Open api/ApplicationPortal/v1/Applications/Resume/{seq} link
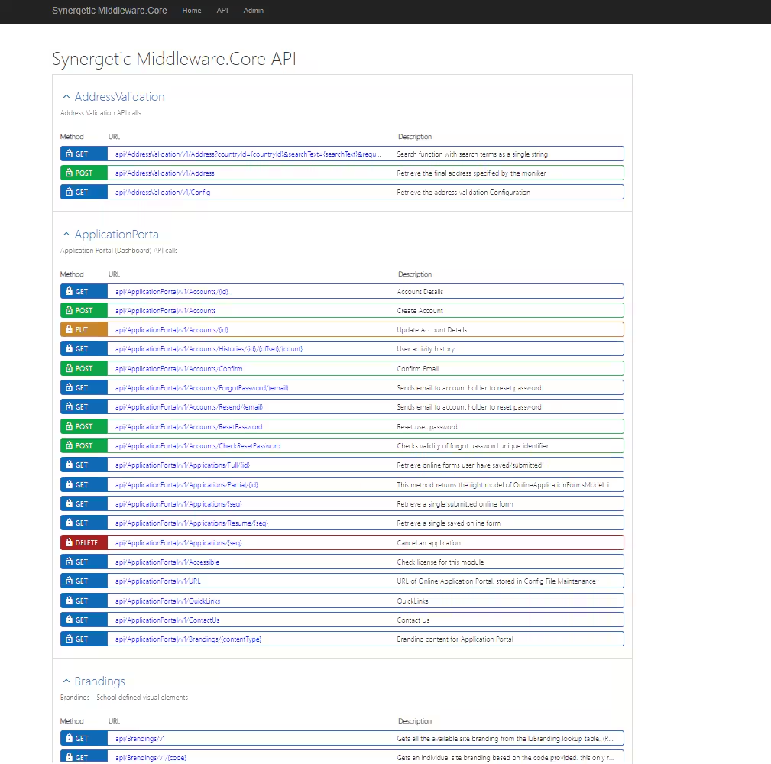 click(x=192, y=523)
